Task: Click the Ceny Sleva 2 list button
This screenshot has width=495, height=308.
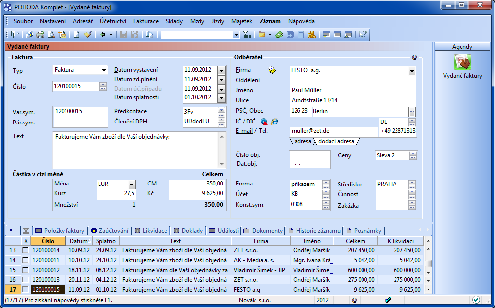Action: pyautogui.click(x=413, y=156)
